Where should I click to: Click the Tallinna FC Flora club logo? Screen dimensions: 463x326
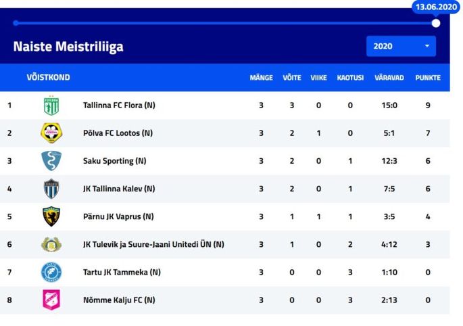tap(51, 106)
